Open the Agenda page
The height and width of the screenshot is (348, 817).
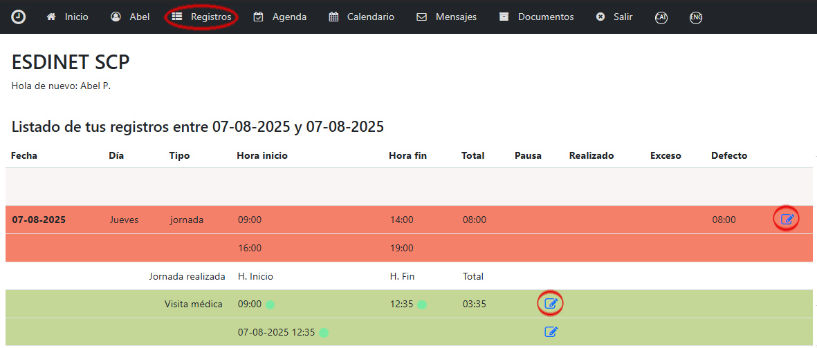tap(279, 17)
